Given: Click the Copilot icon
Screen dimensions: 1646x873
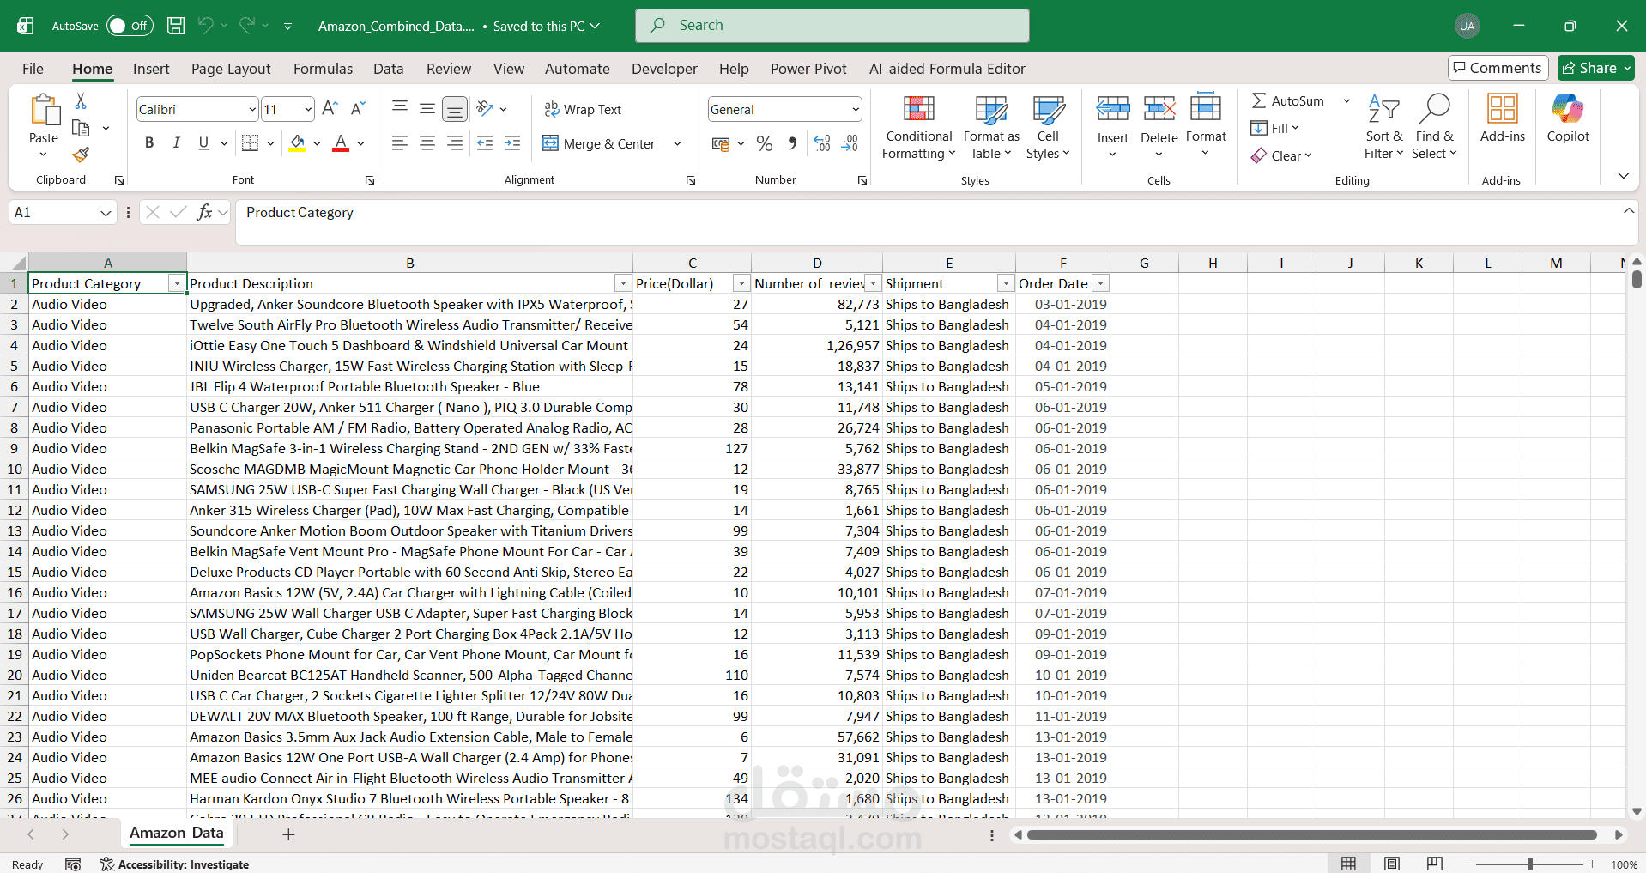Looking at the screenshot, I should pyautogui.click(x=1567, y=118).
